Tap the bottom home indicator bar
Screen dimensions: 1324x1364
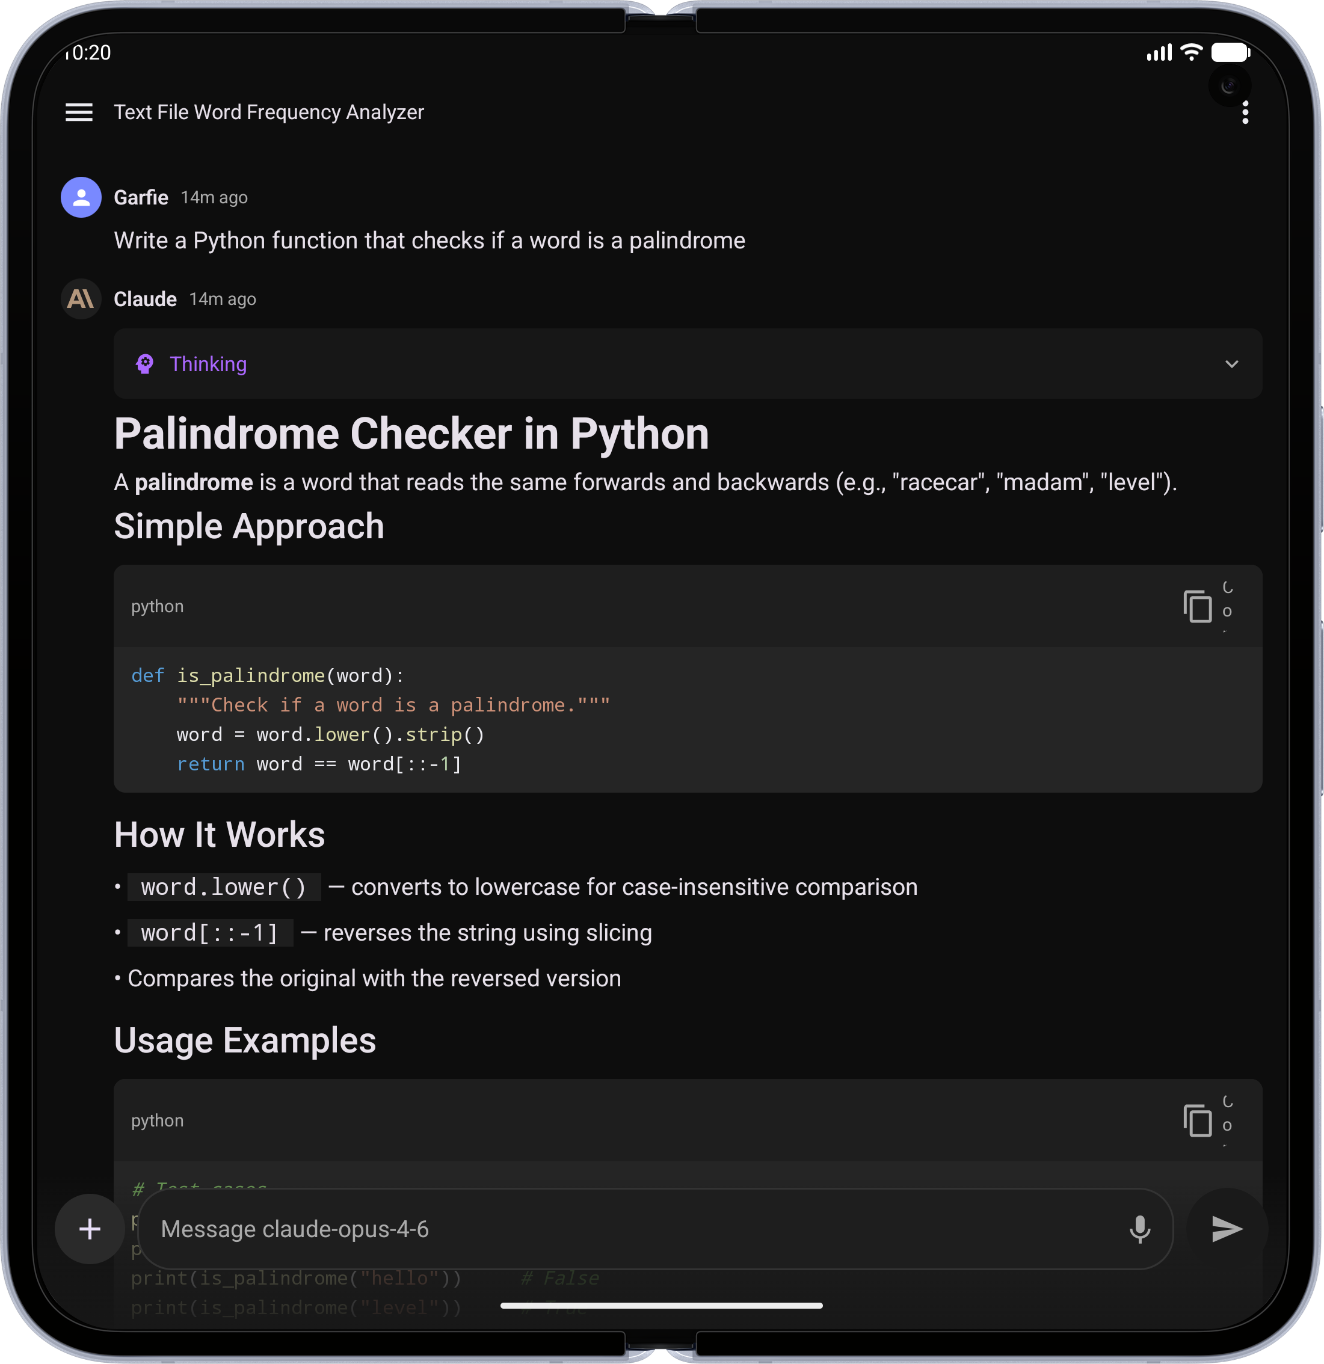(x=661, y=1306)
